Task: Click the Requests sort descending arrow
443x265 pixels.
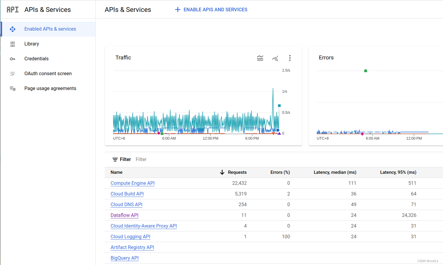Action: pos(222,172)
